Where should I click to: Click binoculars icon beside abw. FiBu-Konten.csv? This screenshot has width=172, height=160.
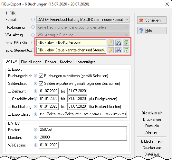[118, 43]
